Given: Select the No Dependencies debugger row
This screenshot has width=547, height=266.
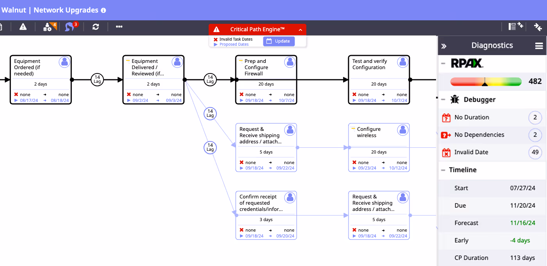Looking at the screenshot, I should pos(492,135).
